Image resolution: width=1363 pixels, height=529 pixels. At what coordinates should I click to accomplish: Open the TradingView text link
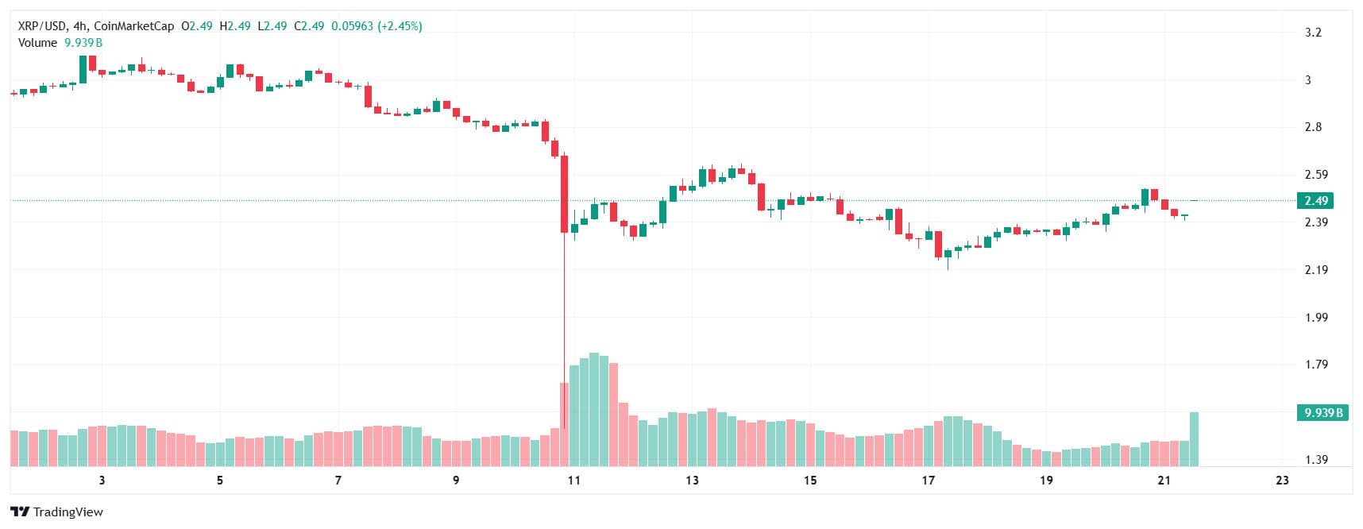[68, 512]
